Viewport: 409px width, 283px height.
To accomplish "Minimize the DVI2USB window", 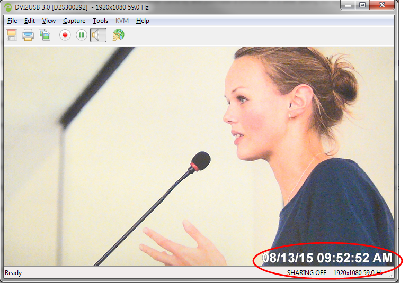I will (348, 5).
